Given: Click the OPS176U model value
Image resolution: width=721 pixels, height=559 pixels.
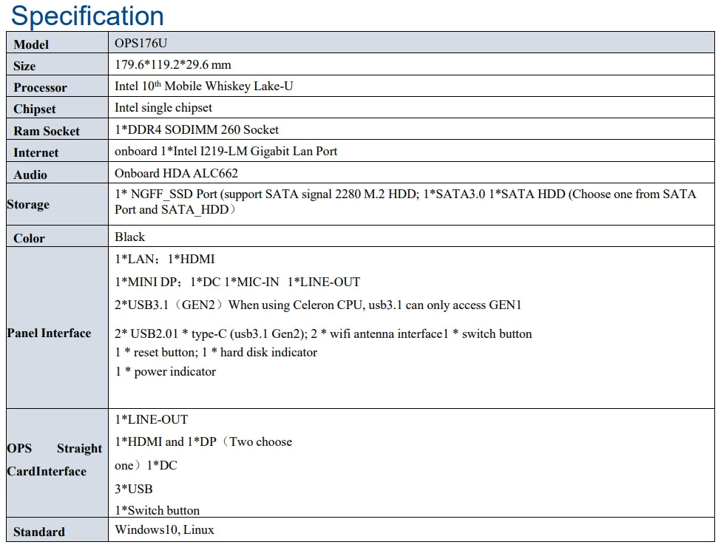Looking at the screenshot, I should pyautogui.click(x=135, y=44).
